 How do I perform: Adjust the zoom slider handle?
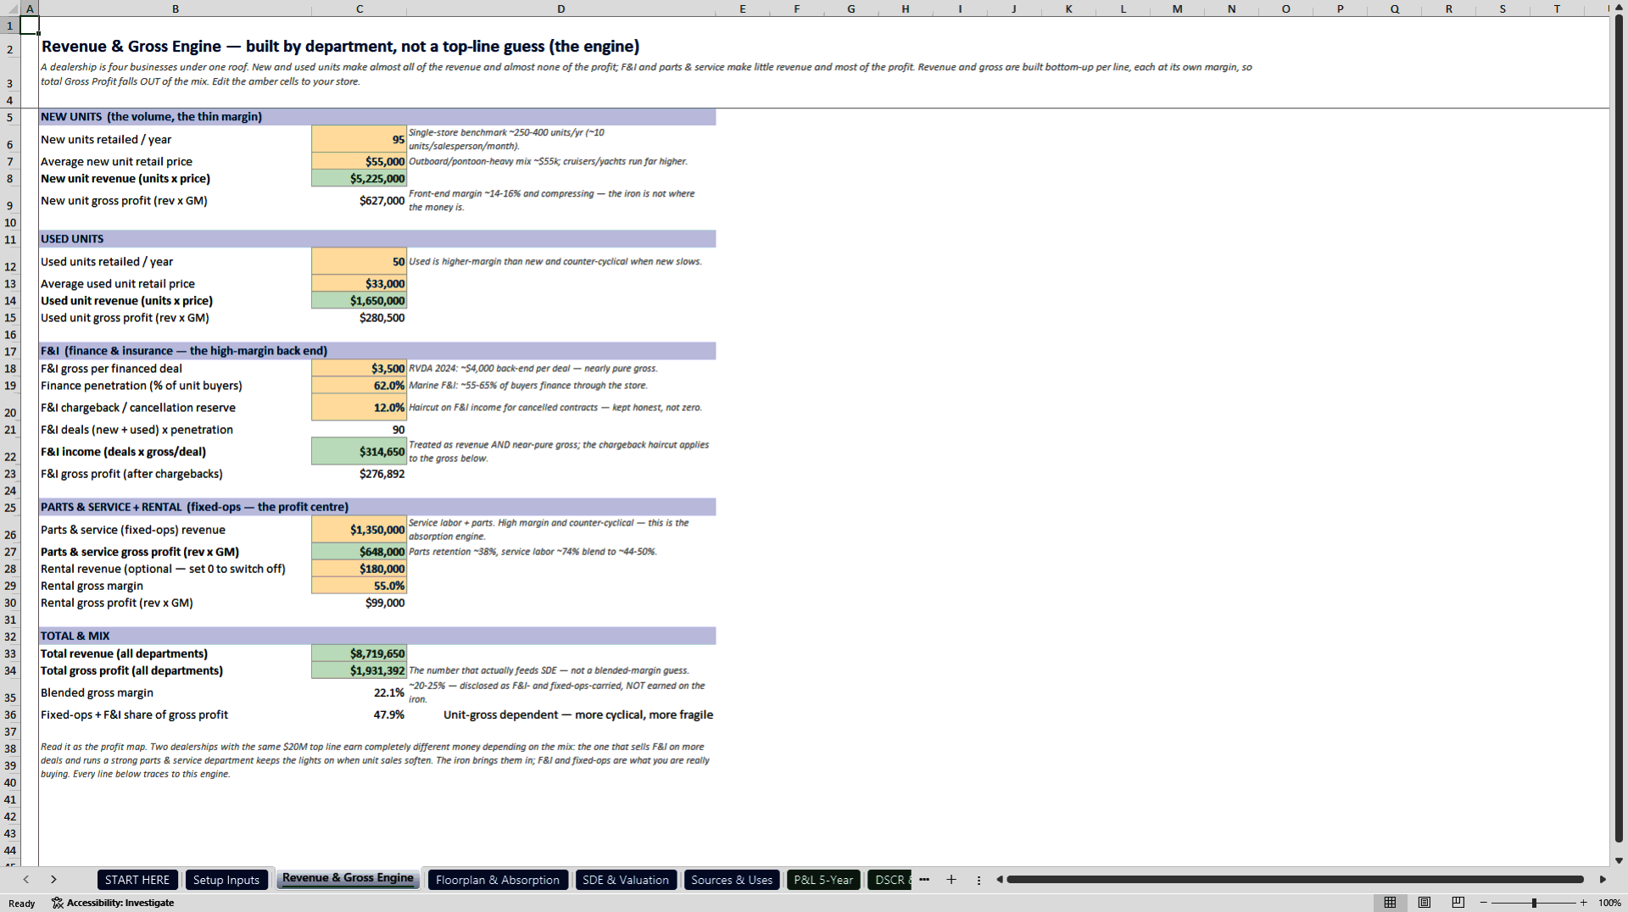(x=1534, y=903)
